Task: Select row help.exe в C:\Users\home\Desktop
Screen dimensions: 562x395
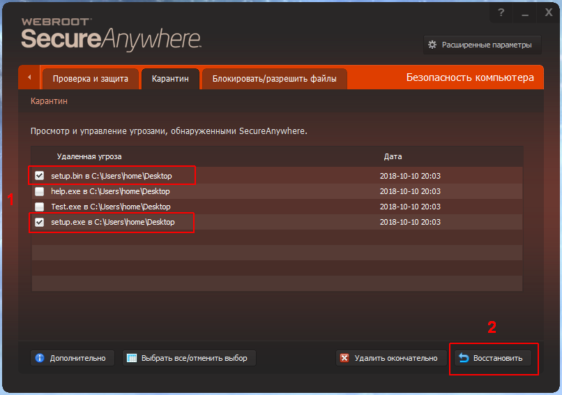Action: [x=277, y=191]
